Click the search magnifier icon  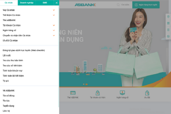[118, 5]
